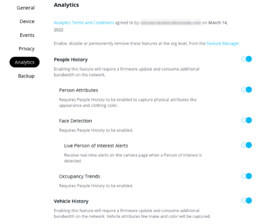Viewport: 268px width, 224px height.
Task: Select the Events tab in sidebar
Action: coord(27,35)
